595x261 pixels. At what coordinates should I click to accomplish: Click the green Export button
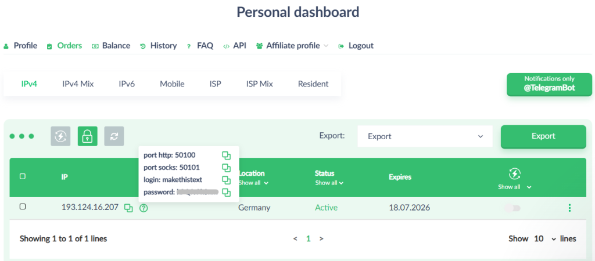[x=543, y=136]
